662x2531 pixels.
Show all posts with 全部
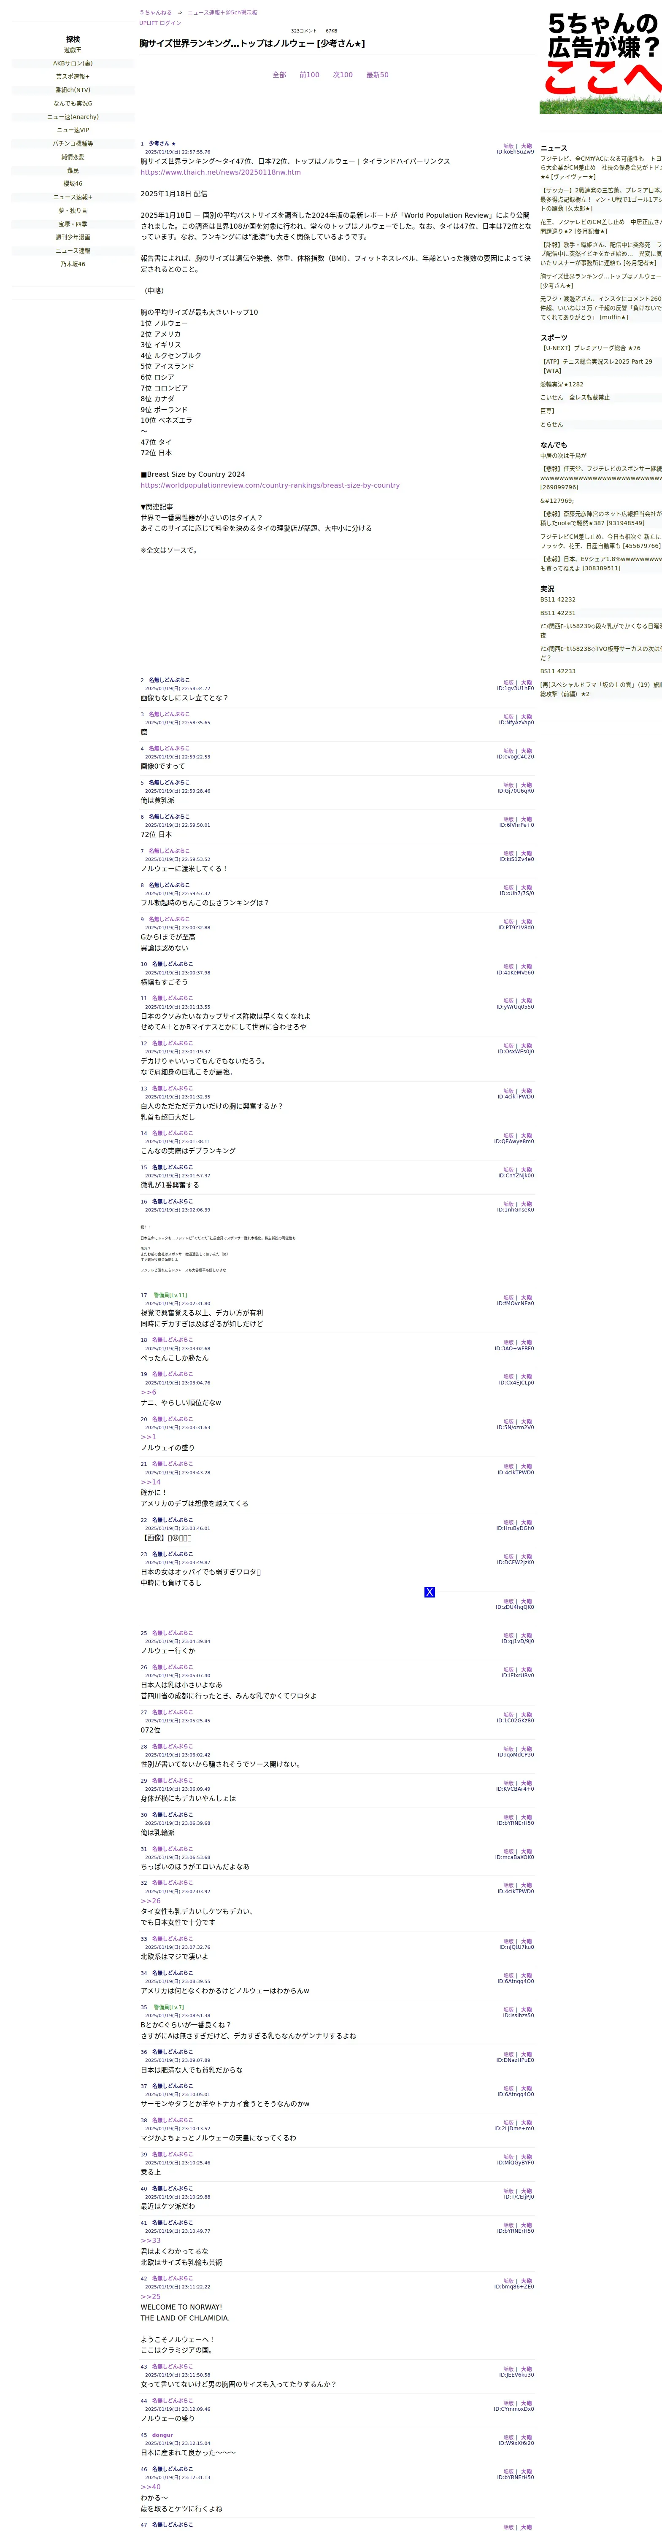279,75
